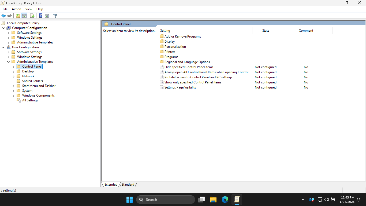Expand the Windows Components tree node
This screenshot has width=366, height=206.
click(14, 96)
